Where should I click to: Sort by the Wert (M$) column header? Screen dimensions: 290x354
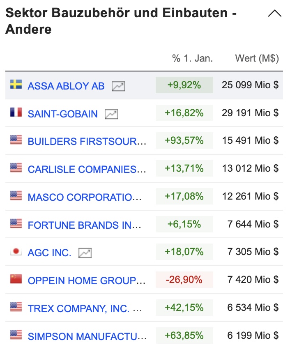(x=257, y=58)
